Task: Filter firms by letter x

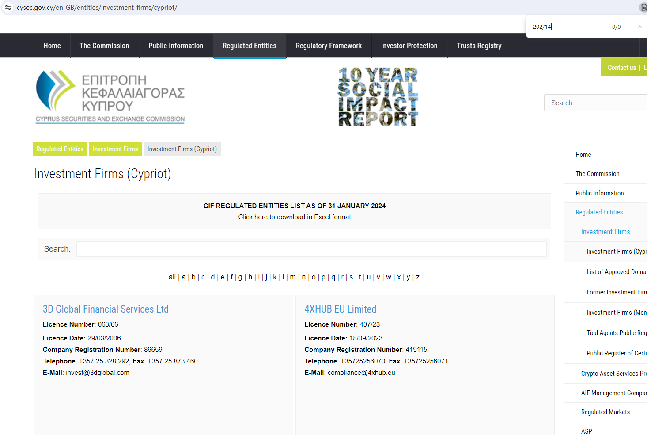Action: pos(399,277)
